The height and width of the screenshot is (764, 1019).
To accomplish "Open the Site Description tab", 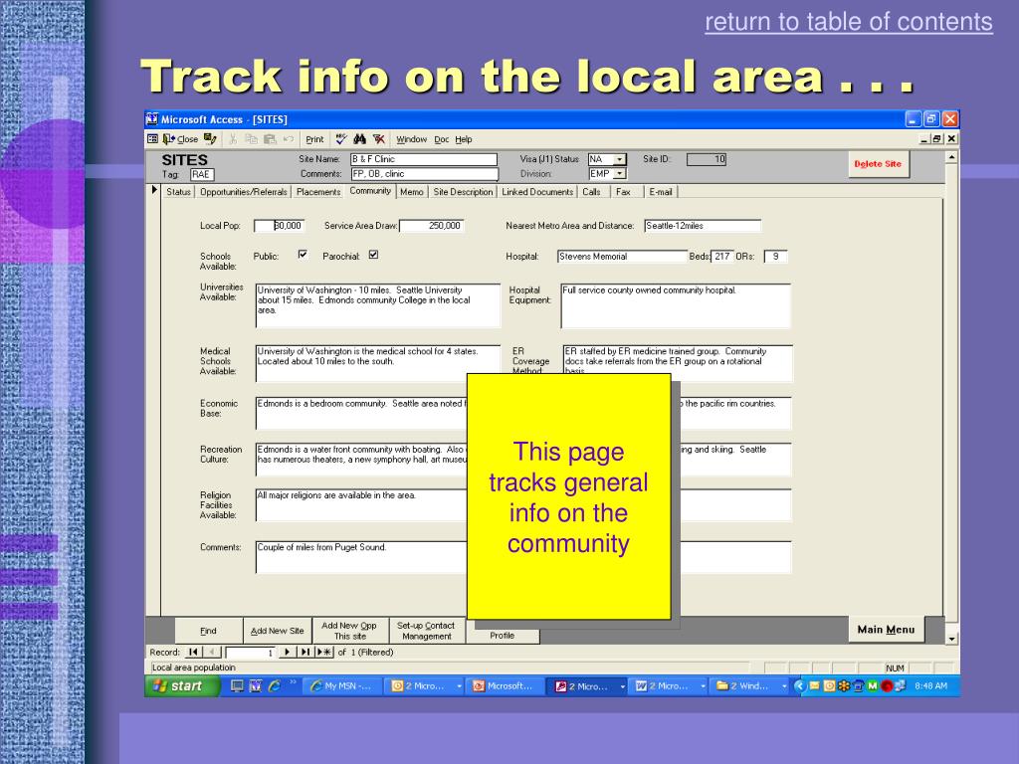I will [463, 192].
